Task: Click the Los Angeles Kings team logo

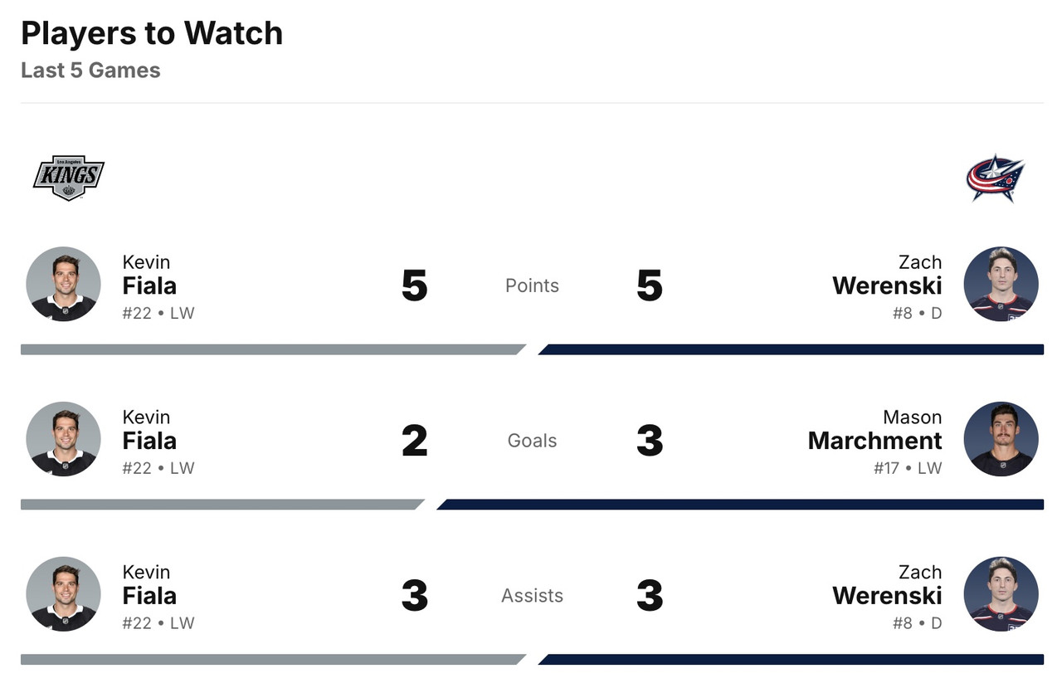Action: click(68, 178)
